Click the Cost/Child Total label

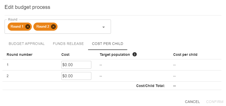click(x=151, y=86)
